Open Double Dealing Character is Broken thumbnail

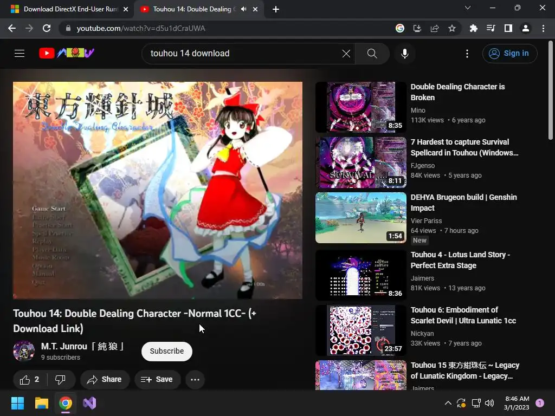pos(360,107)
